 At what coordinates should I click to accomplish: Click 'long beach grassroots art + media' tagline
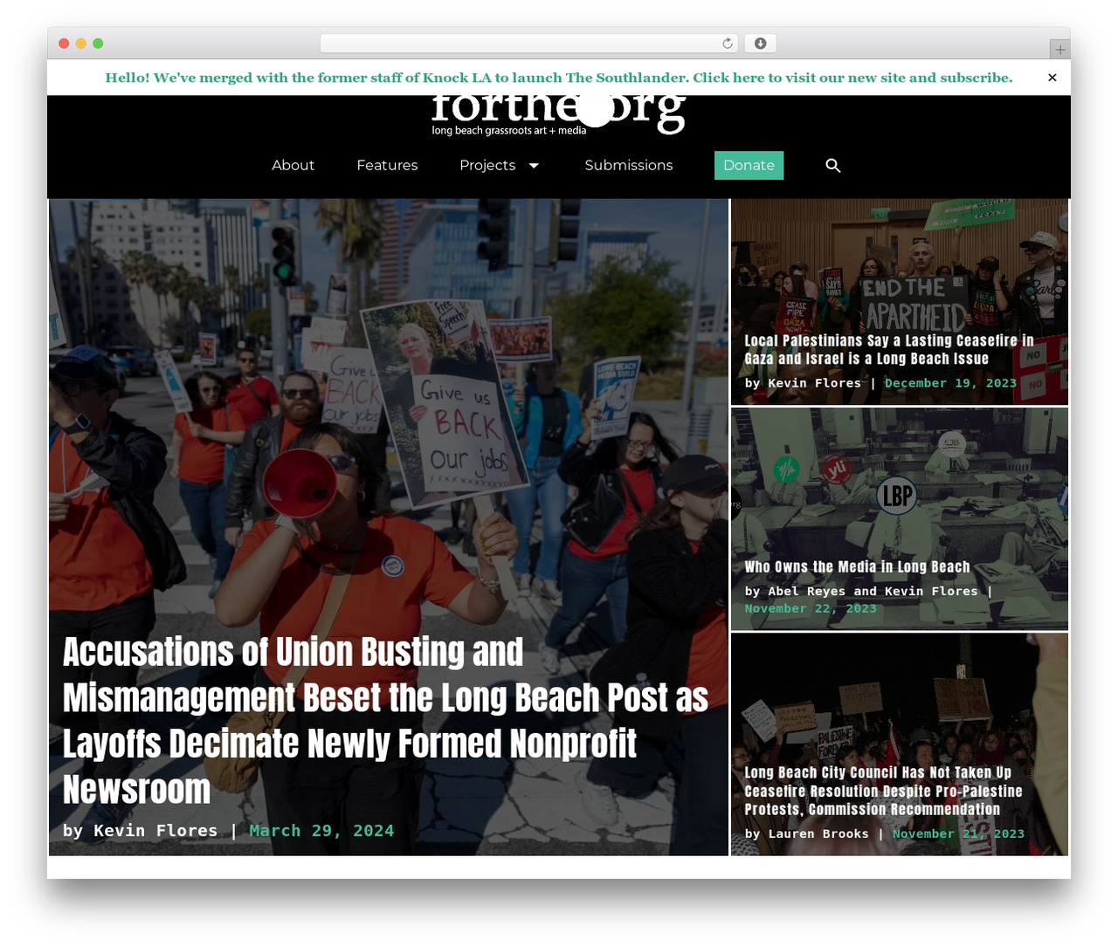point(509,131)
